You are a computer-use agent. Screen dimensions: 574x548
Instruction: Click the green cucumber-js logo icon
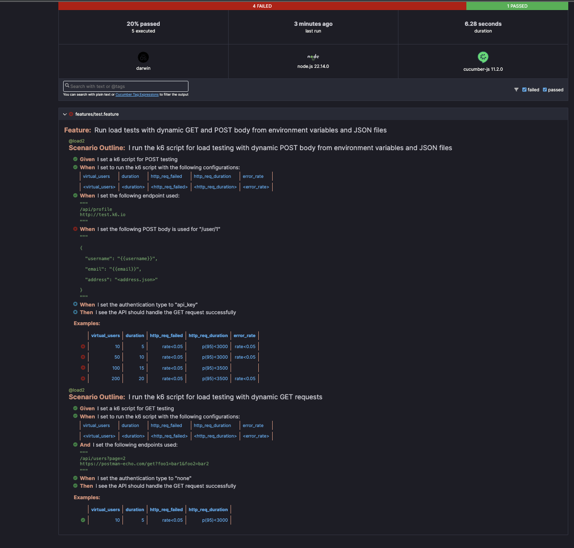coord(483,57)
